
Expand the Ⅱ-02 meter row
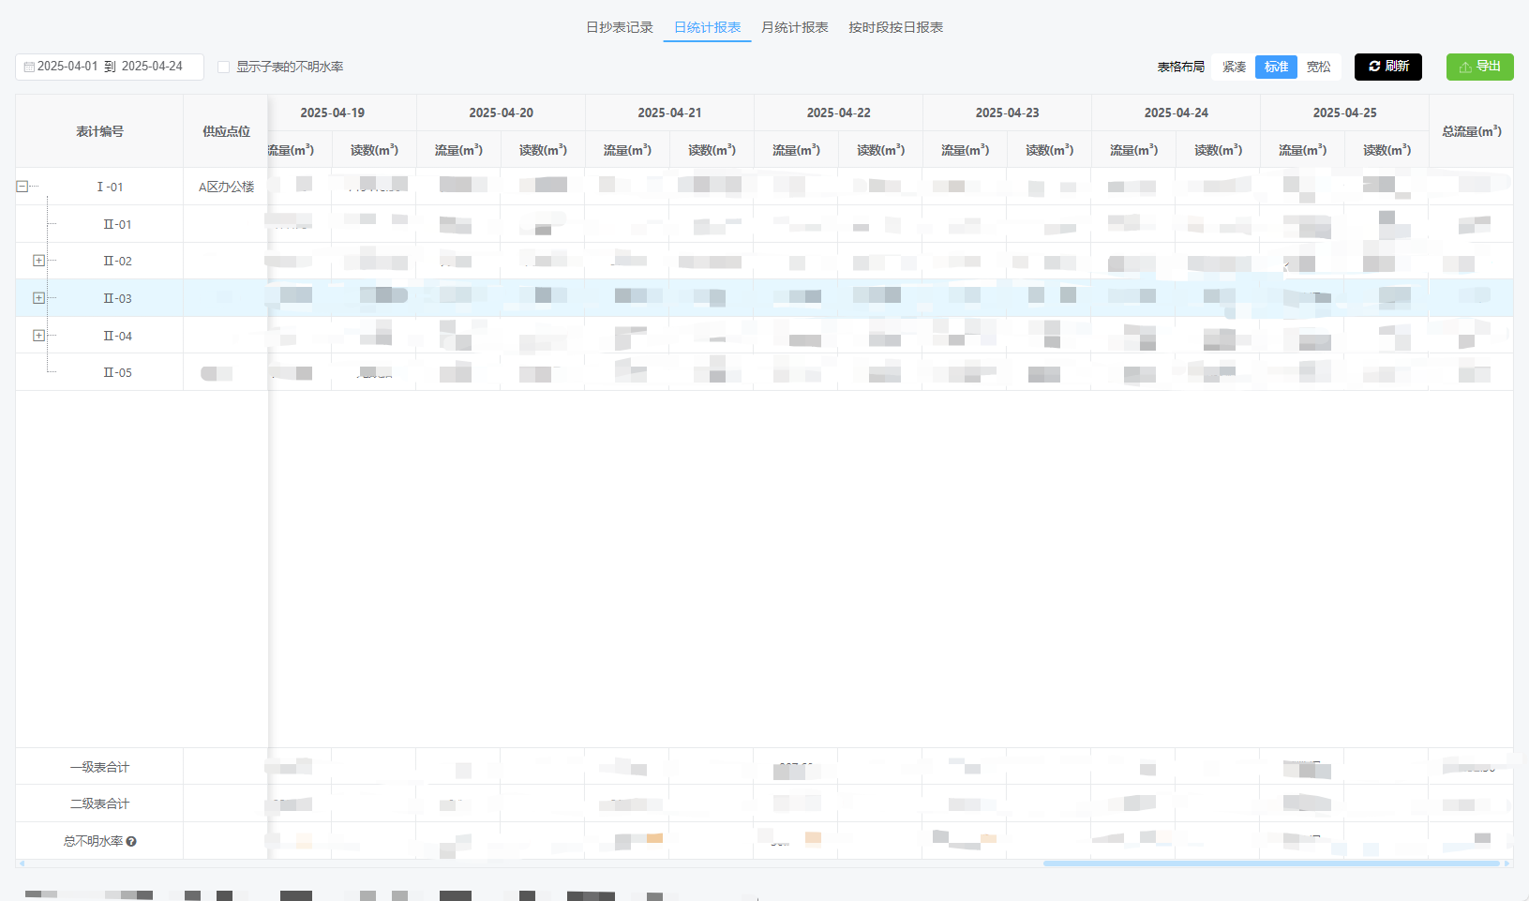click(38, 261)
